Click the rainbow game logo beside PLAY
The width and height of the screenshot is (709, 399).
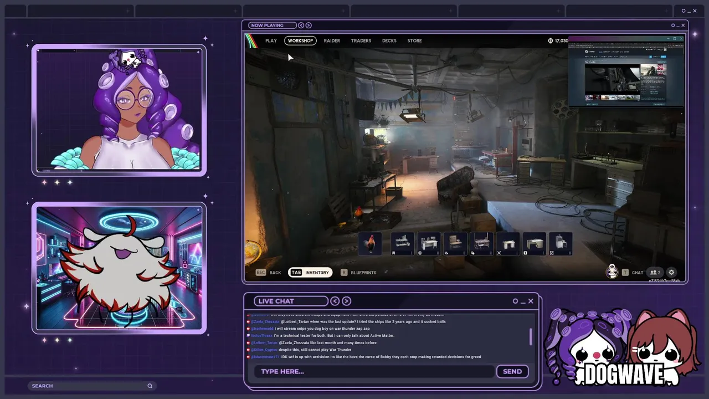[x=251, y=40]
